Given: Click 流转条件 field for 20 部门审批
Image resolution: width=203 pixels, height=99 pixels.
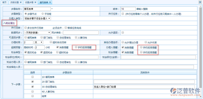Looking at the screenshot, I should pos(144,82).
